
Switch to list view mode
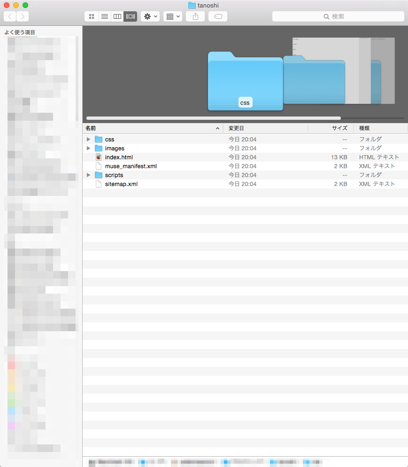(104, 16)
